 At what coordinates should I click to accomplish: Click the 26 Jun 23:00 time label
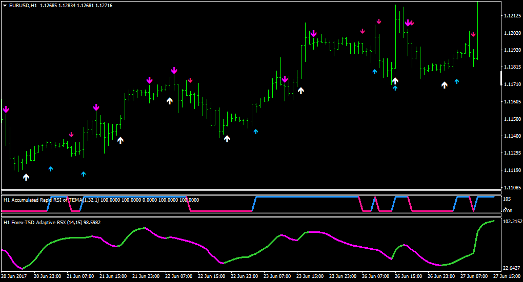click(441, 276)
